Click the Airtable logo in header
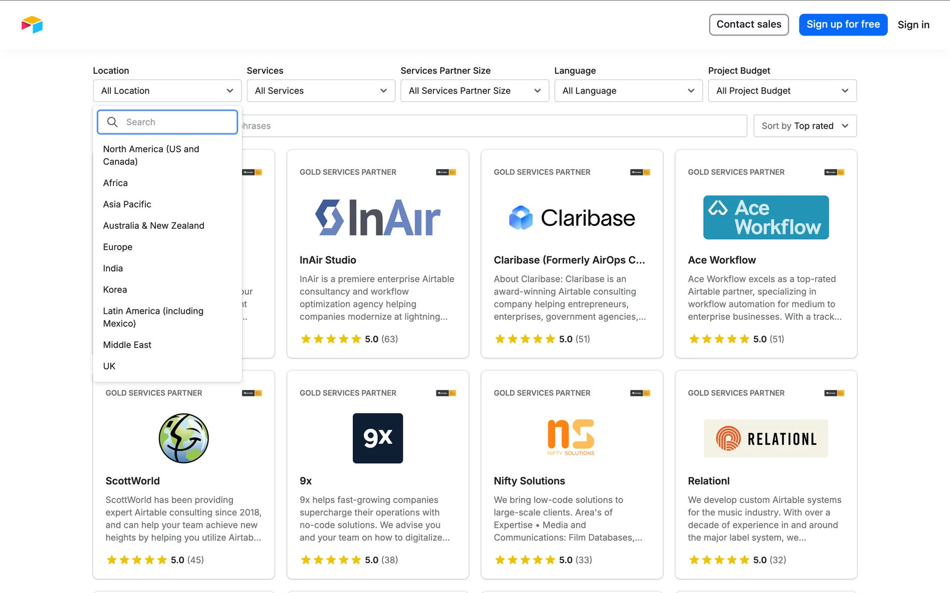 pyautogui.click(x=32, y=25)
